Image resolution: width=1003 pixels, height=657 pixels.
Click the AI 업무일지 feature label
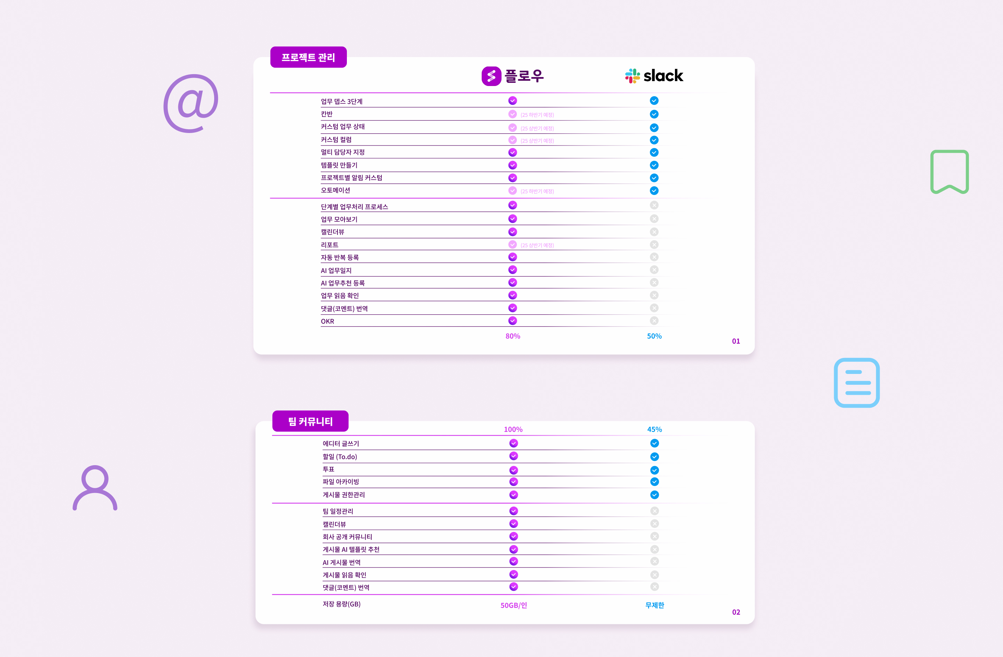[x=336, y=271]
